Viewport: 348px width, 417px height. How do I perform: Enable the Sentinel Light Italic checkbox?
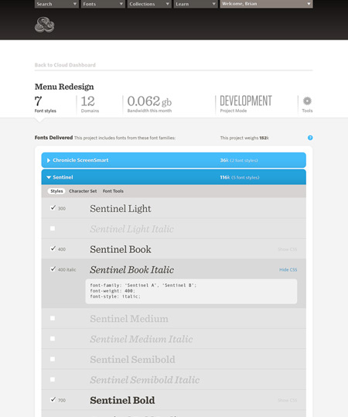click(x=53, y=228)
